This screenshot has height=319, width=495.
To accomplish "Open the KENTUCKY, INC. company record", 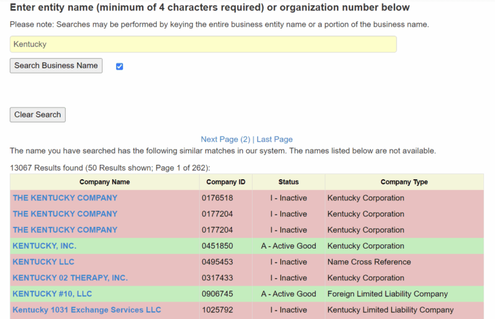I will (44, 246).
